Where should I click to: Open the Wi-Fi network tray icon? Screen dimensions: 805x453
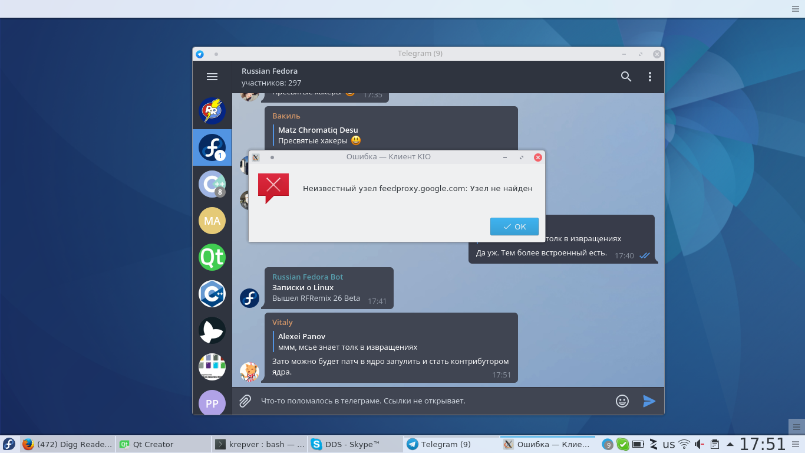tap(684, 444)
